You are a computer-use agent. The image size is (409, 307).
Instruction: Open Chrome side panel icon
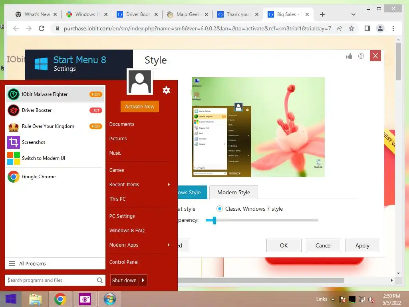[x=367, y=28]
